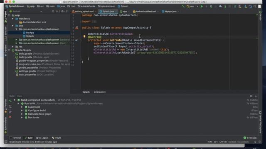
Task: Select settings.gradle file
Action: 36,71
